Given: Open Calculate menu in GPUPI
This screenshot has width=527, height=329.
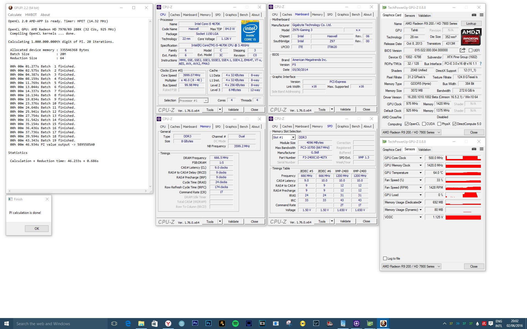Looking at the screenshot, I should pyautogui.click(x=15, y=15).
